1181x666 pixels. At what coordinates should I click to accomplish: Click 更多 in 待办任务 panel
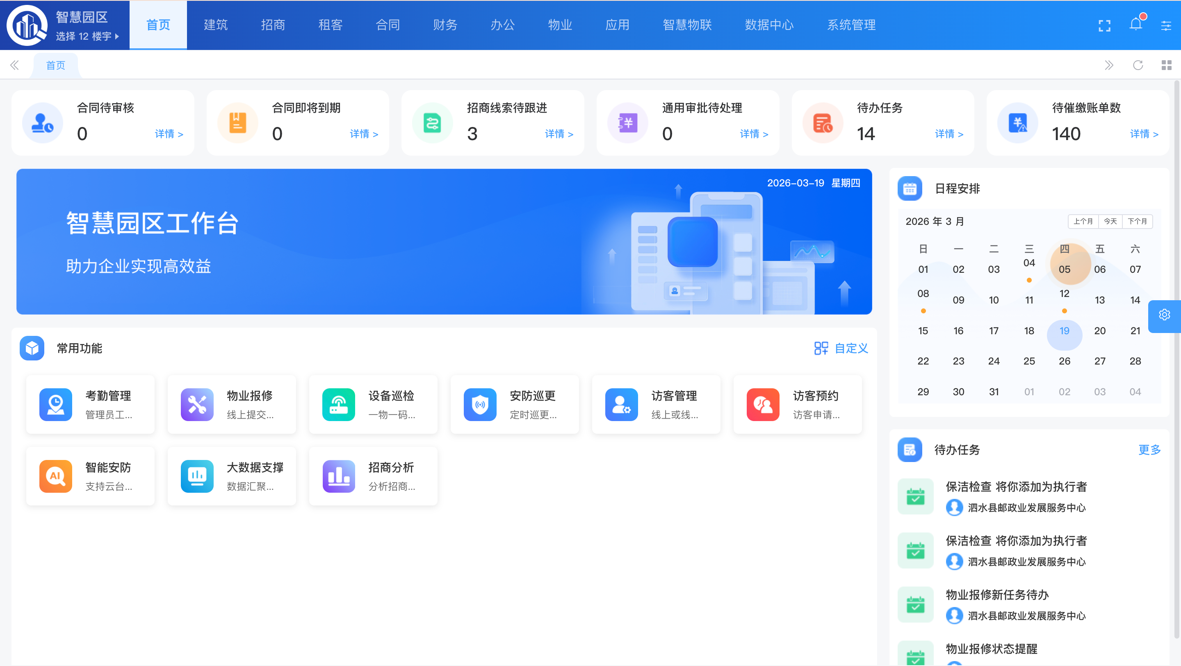(x=1149, y=449)
